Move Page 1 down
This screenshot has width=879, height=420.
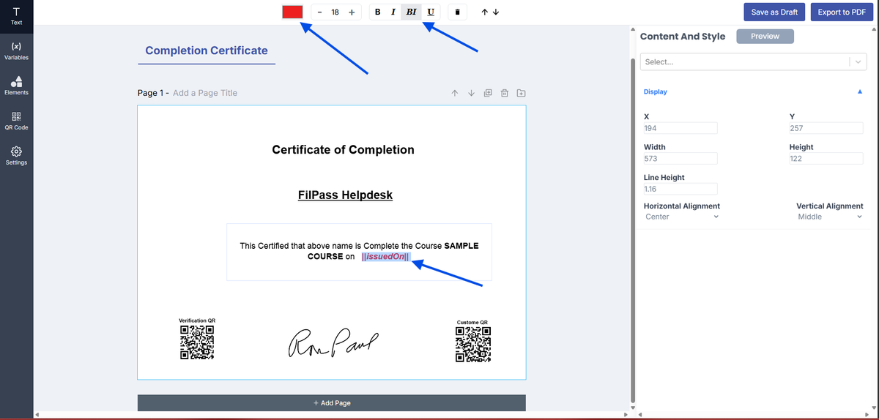(x=471, y=93)
